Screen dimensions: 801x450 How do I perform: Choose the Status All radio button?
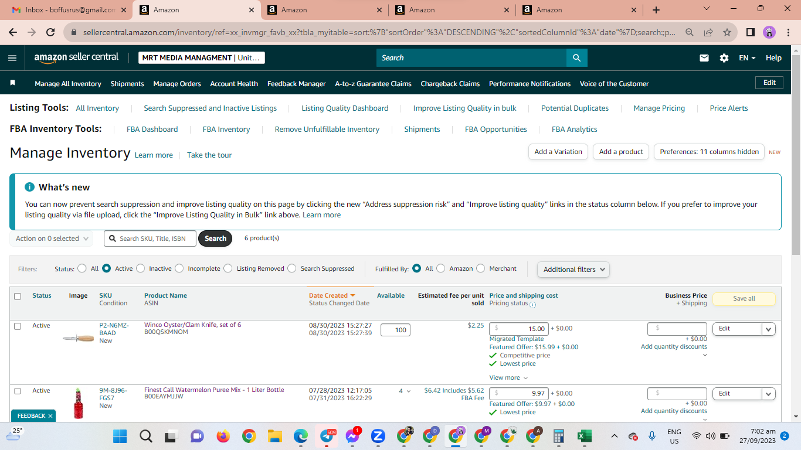pyautogui.click(x=82, y=268)
